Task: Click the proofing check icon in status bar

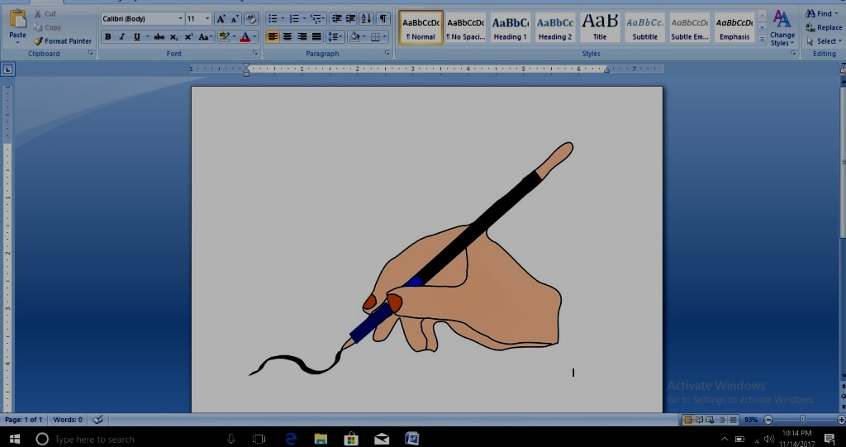Action: tap(97, 420)
